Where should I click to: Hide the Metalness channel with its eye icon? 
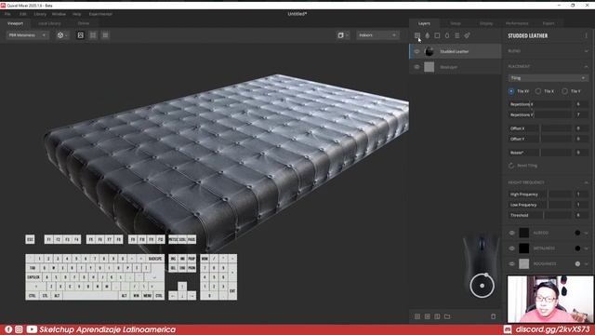point(512,248)
